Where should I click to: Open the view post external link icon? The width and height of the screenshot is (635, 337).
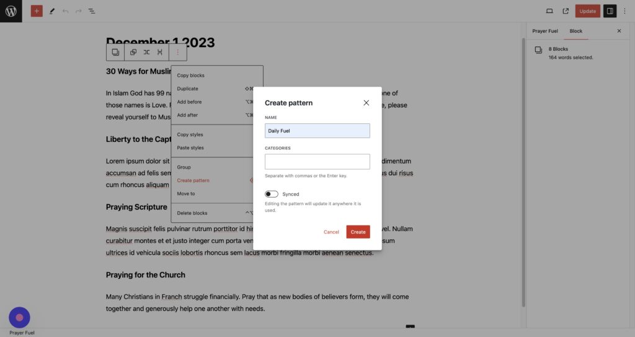tap(566, 11)
